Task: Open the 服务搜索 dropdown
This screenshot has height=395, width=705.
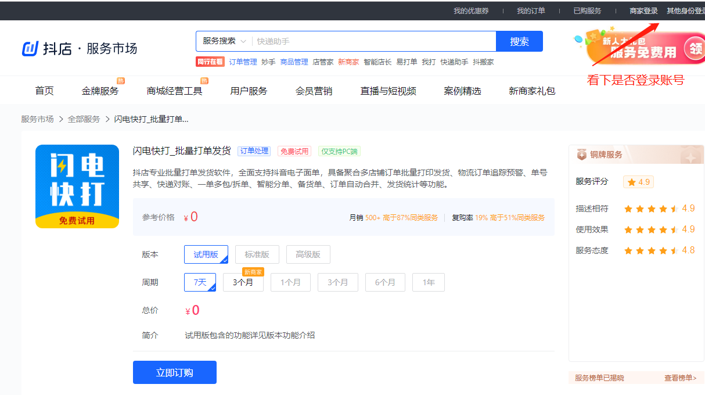Action: [x=224, y=41]
